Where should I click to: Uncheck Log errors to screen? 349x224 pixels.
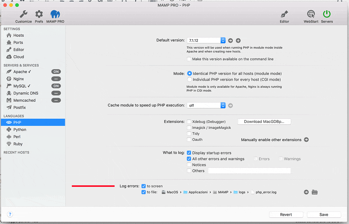tap(144, 186)
